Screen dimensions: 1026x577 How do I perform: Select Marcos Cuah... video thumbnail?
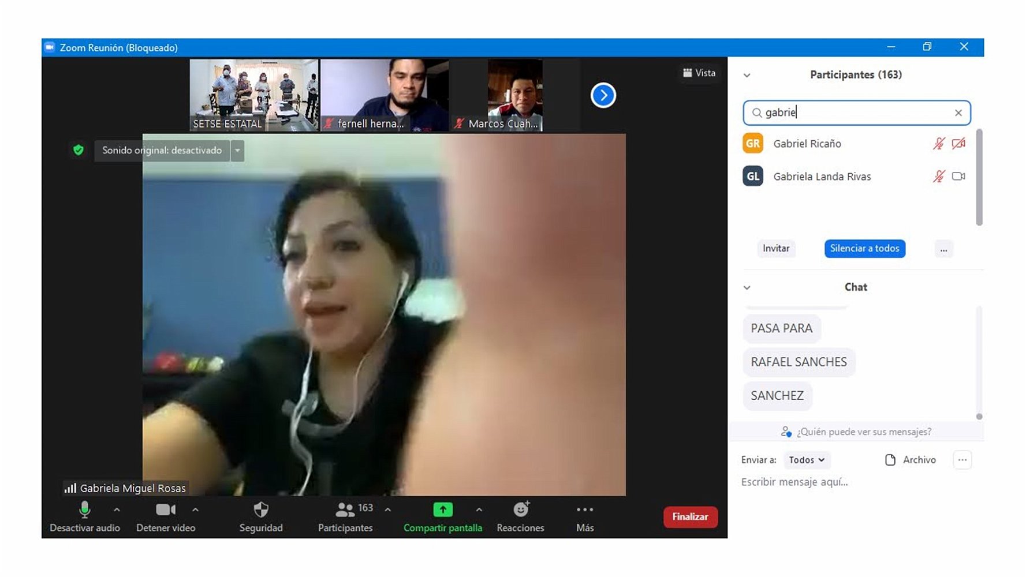515,95
